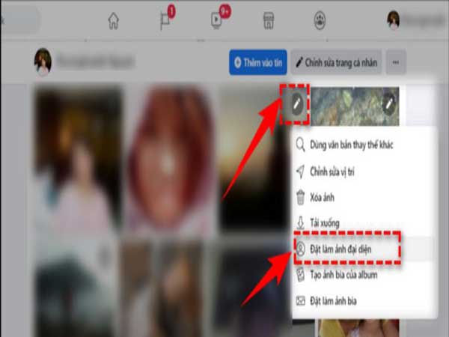Image resolution: width=449 pixels, height=337 pixels.
Task: Select Tải xuống to download photo
Action: [x=329, y=223]
